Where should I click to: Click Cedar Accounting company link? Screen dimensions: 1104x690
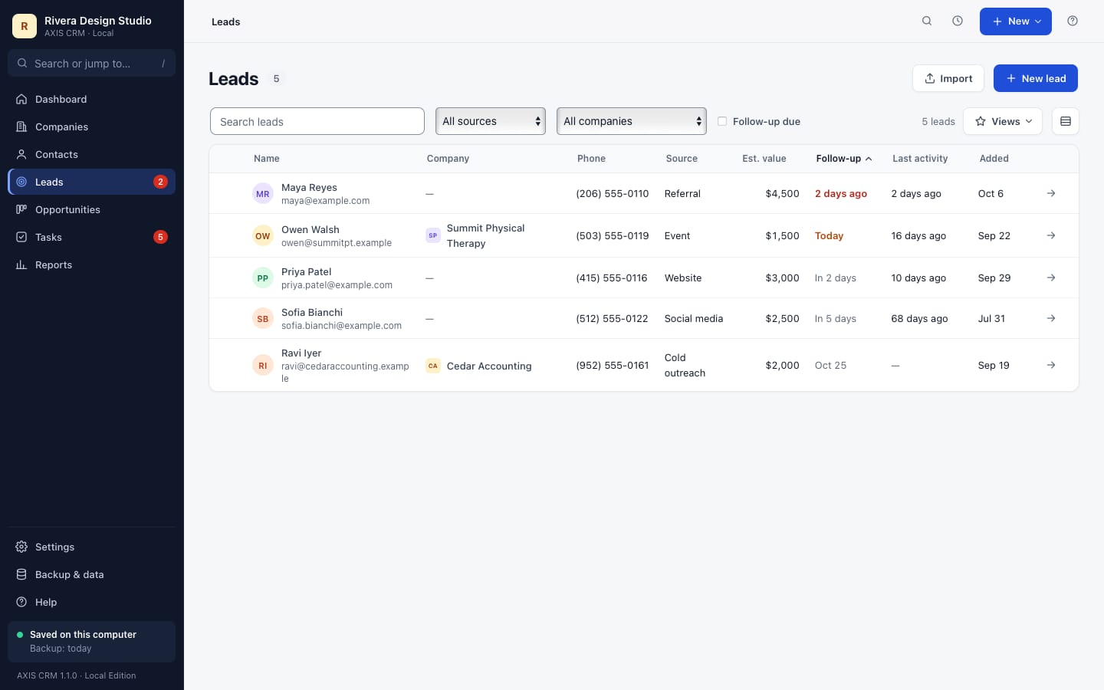489,366
